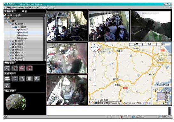174x122 pixels.
Task: Click the map zoom slider handle
Action: [x=95, y=70]
